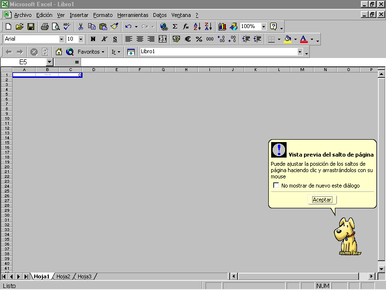This screenshot has width=386, height=290.
Task: Open the Archivo menu
Action: (x=23, y=15)
